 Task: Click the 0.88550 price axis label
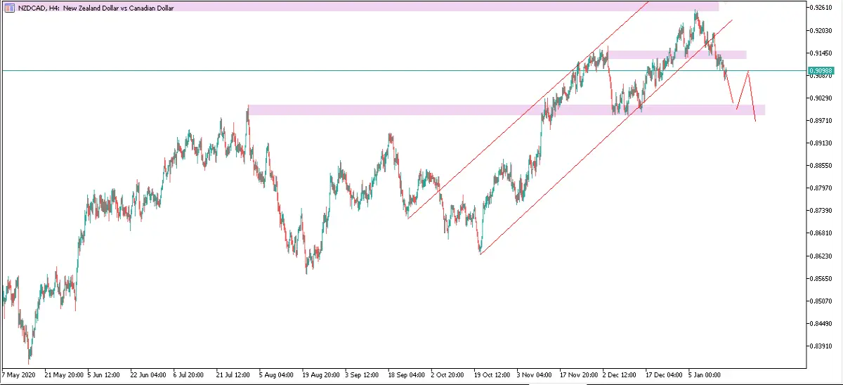click(x=821, y=165)
